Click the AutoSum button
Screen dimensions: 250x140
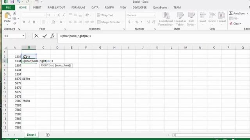237,14
